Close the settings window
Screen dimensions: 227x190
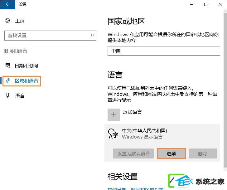(220, 4)
